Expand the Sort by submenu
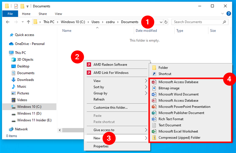This screenshot has height=153, width=236. [117, 87]
